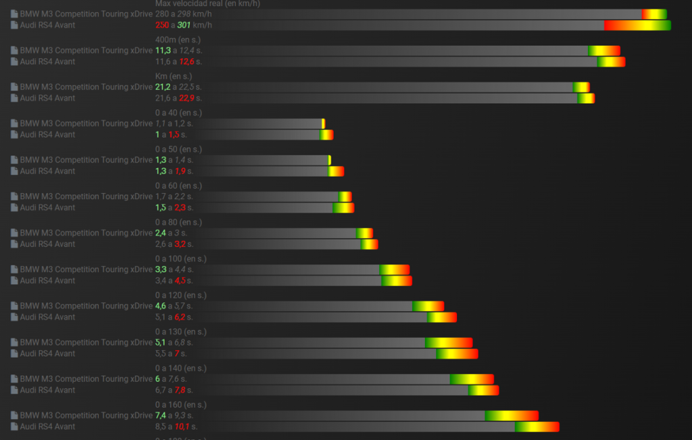Click the document icon beside BMW M3 in Max velocidad
The height and width of the screenshot is (440, 692).
coord(14,14)
